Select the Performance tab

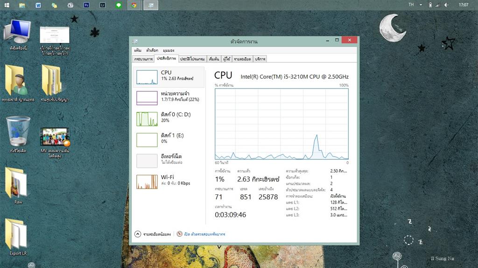pos(166,58)
